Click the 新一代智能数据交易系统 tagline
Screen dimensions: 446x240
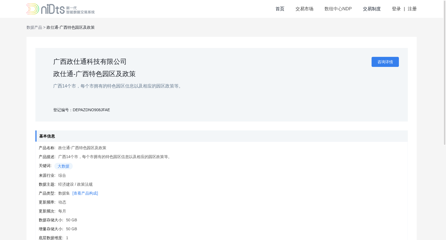click(x=80, y=10)
